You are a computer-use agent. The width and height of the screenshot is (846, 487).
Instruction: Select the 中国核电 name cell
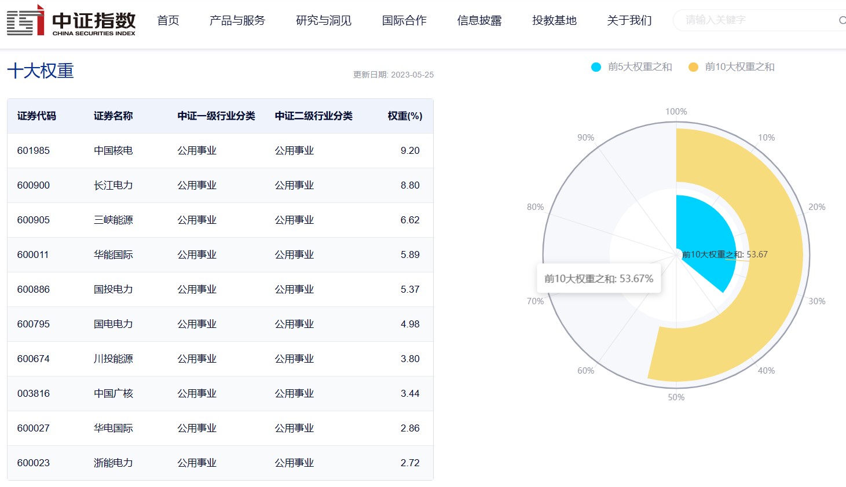click(113, 151)
